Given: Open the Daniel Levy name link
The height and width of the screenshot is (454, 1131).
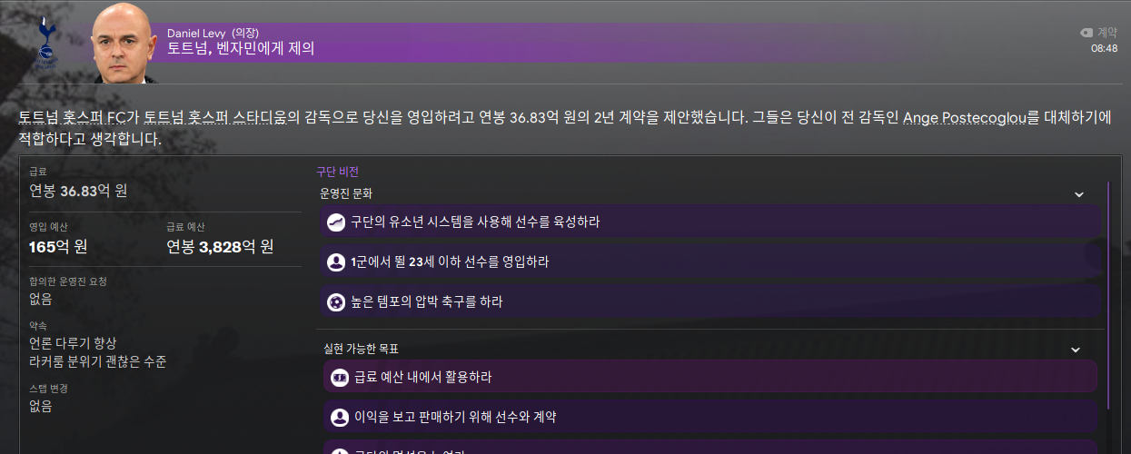Looking at the screenshot, I should click(x=197, y=33).
